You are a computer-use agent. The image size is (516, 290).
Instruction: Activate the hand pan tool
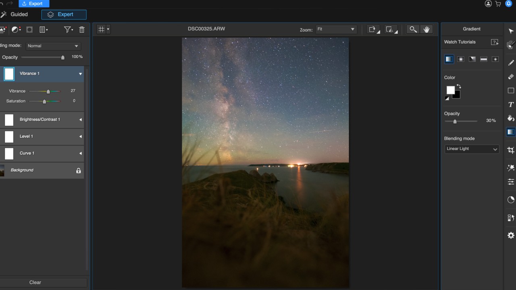426,29
